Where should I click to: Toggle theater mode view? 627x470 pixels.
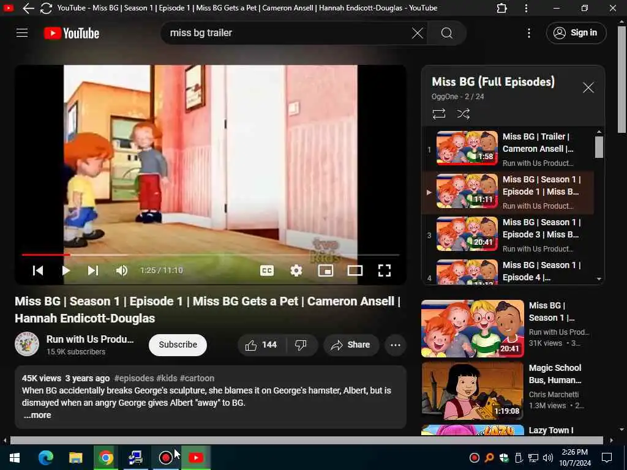[x=355, y=270]
